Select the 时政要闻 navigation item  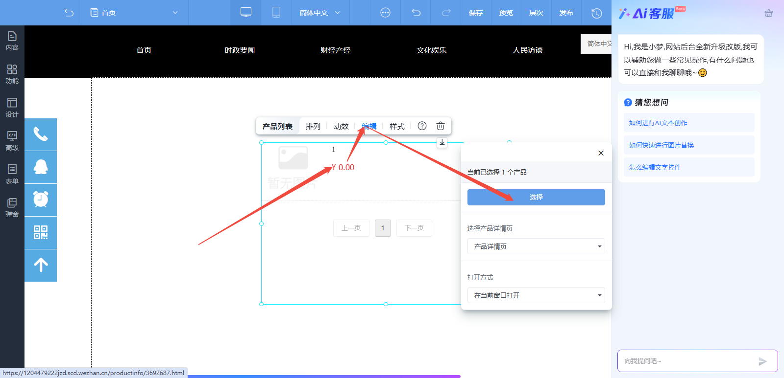pyautogui.click(x=240, y=50)
